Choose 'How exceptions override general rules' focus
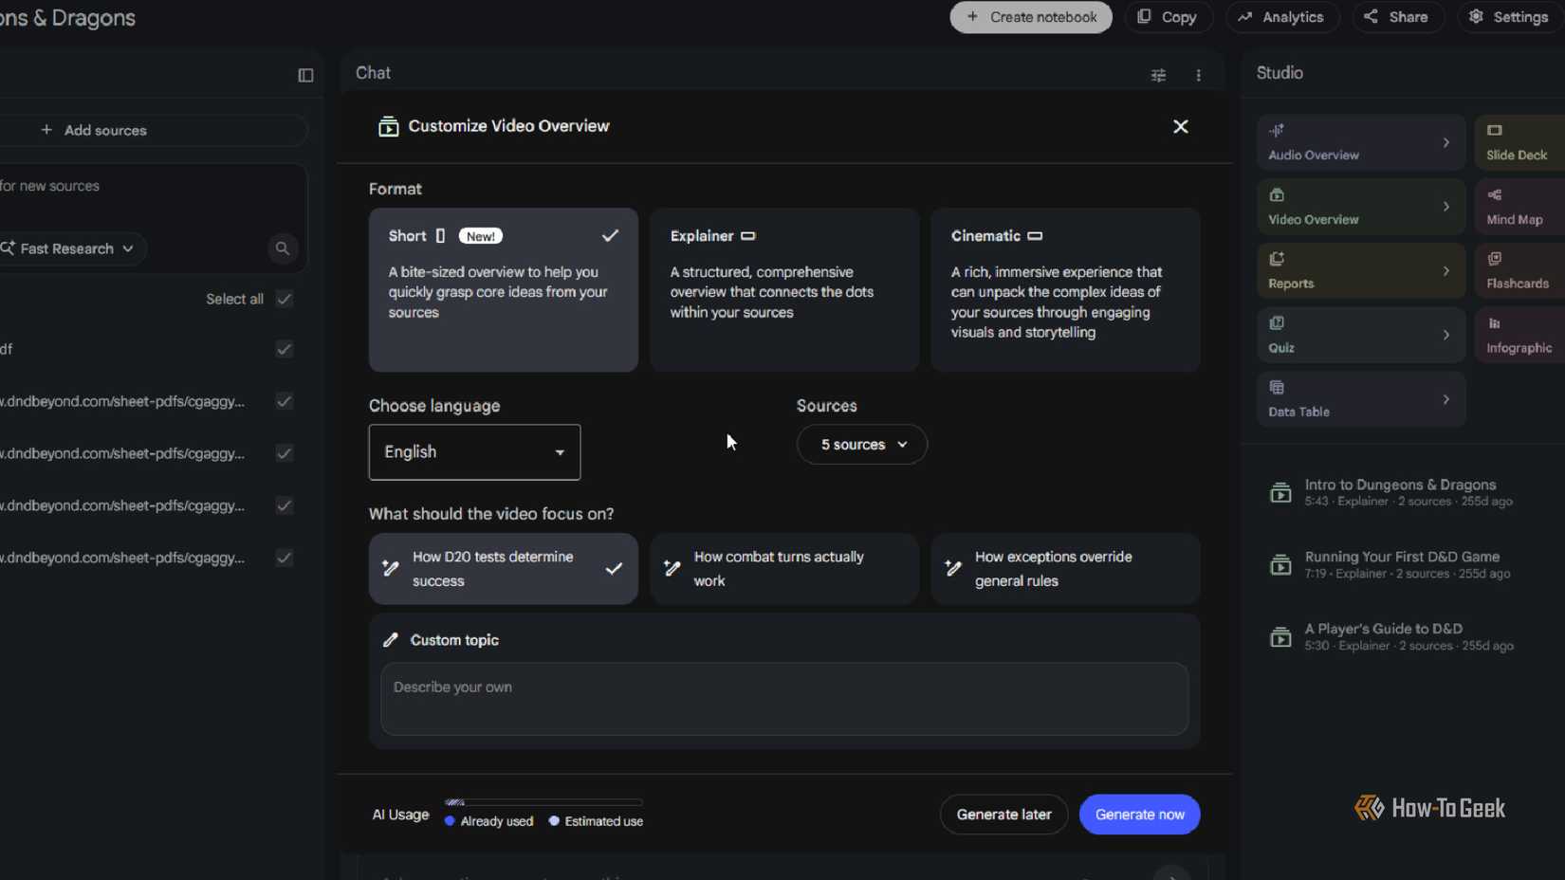This screenshot has height=880, width=1565. [x=1065, y=569]
